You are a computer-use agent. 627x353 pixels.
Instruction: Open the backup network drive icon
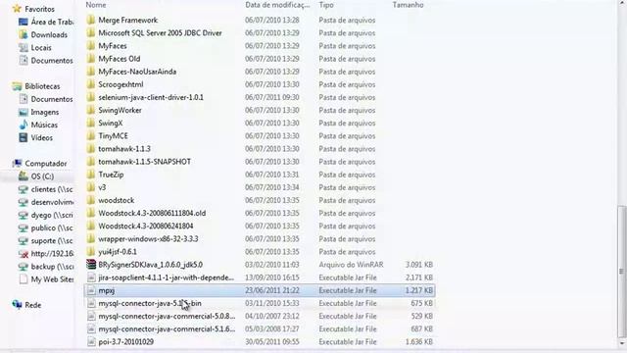click(24, 266)
